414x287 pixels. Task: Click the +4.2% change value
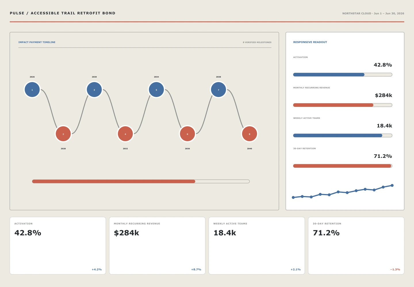pos(97,269)
